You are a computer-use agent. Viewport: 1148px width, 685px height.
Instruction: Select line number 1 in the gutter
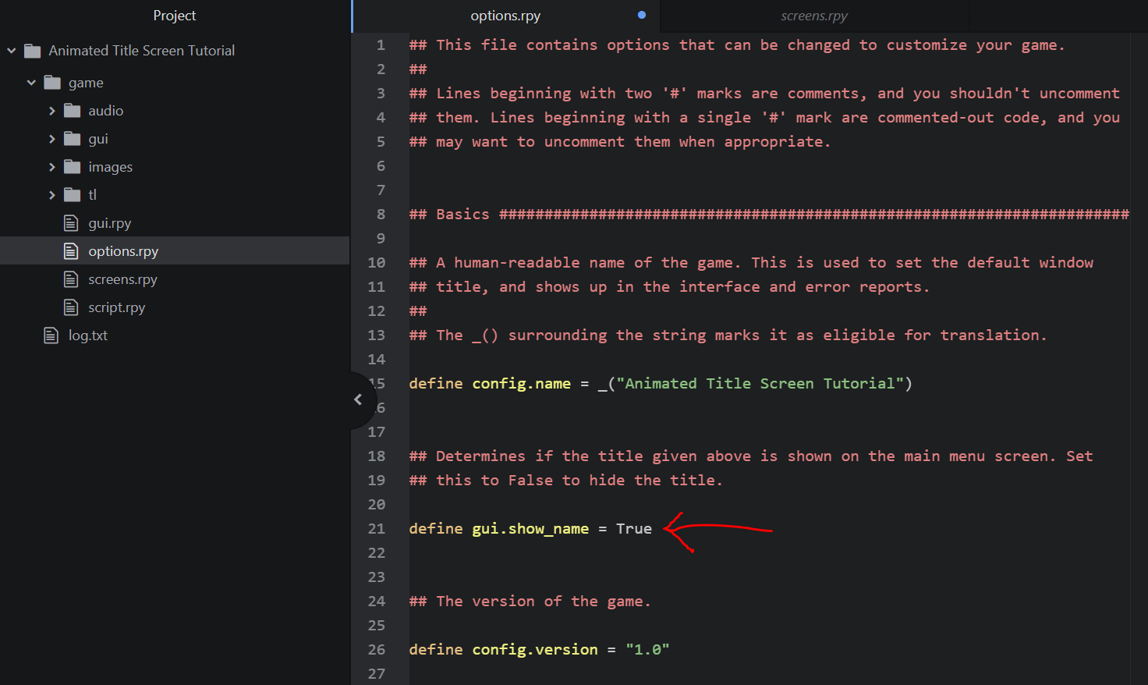[x=381, y=45]
